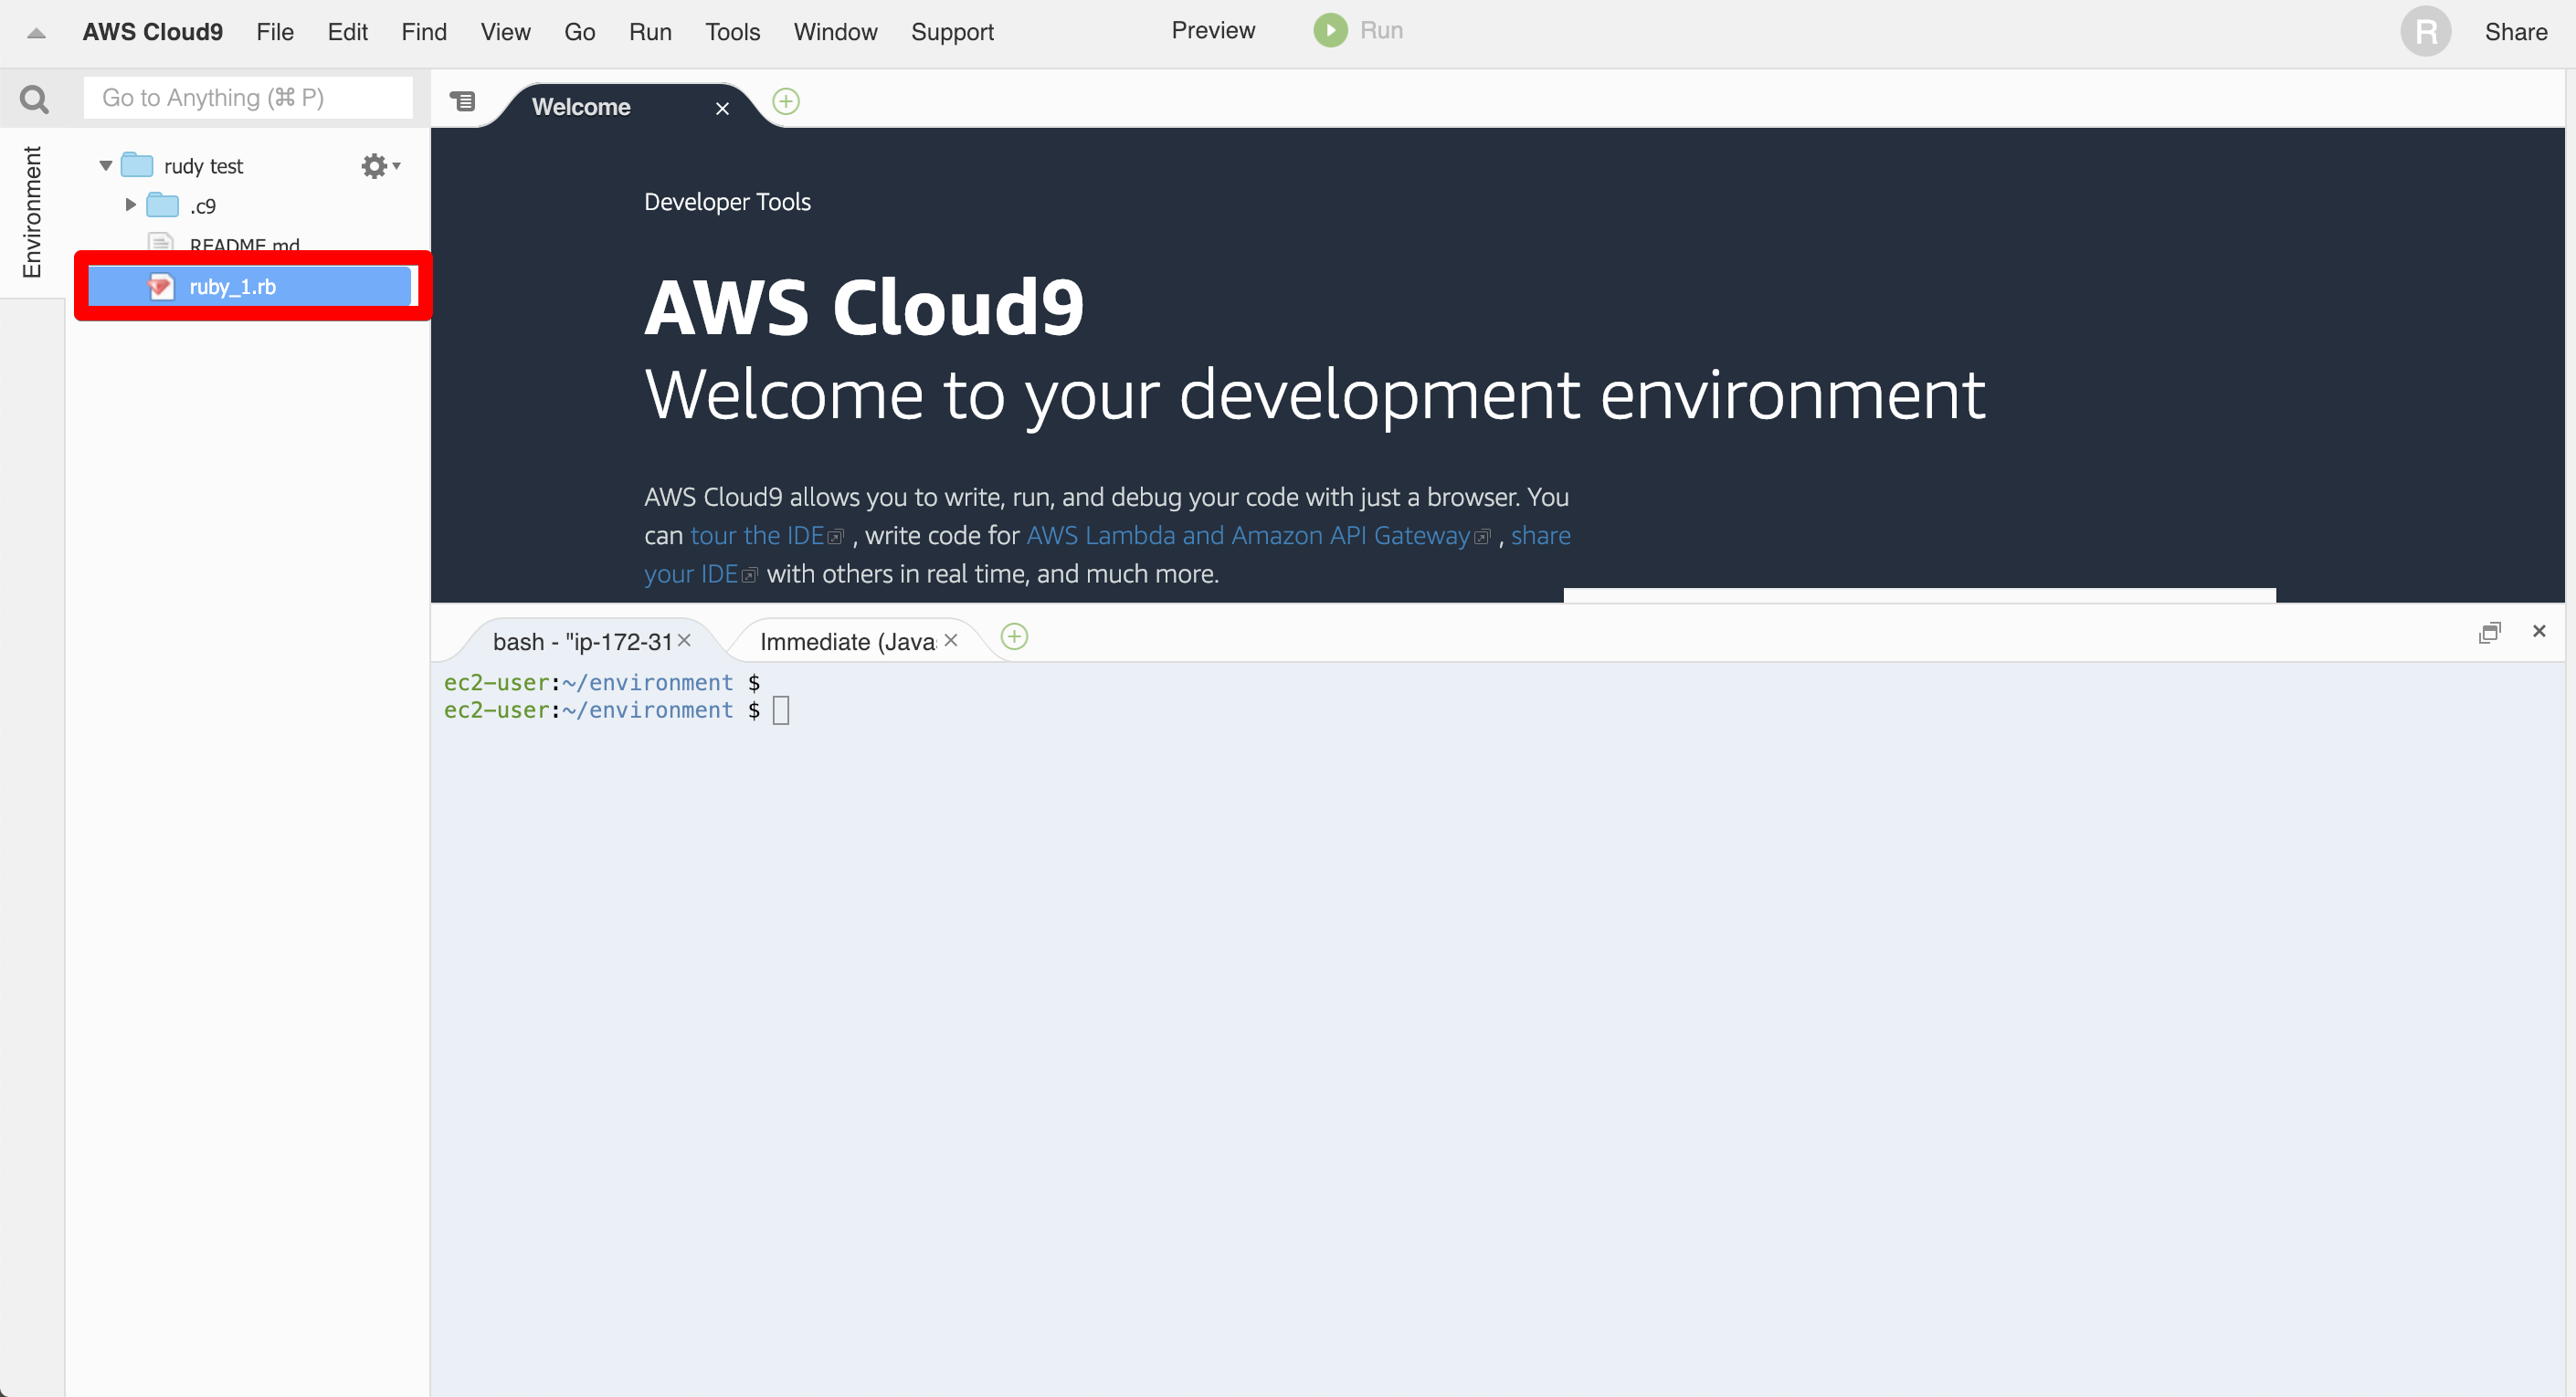Image resolution: width=2576 pixels, height=1397 pixels.
Task: Click the pop-out terminal icon
Action: (2490, 630)
